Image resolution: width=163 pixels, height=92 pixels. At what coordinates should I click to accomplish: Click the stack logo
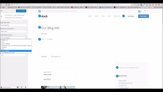[44, 16]
